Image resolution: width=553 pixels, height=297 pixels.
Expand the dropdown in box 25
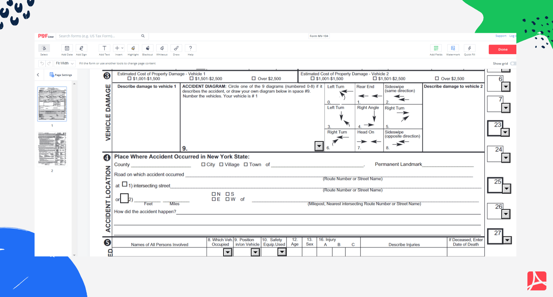[x=506, y=189]
